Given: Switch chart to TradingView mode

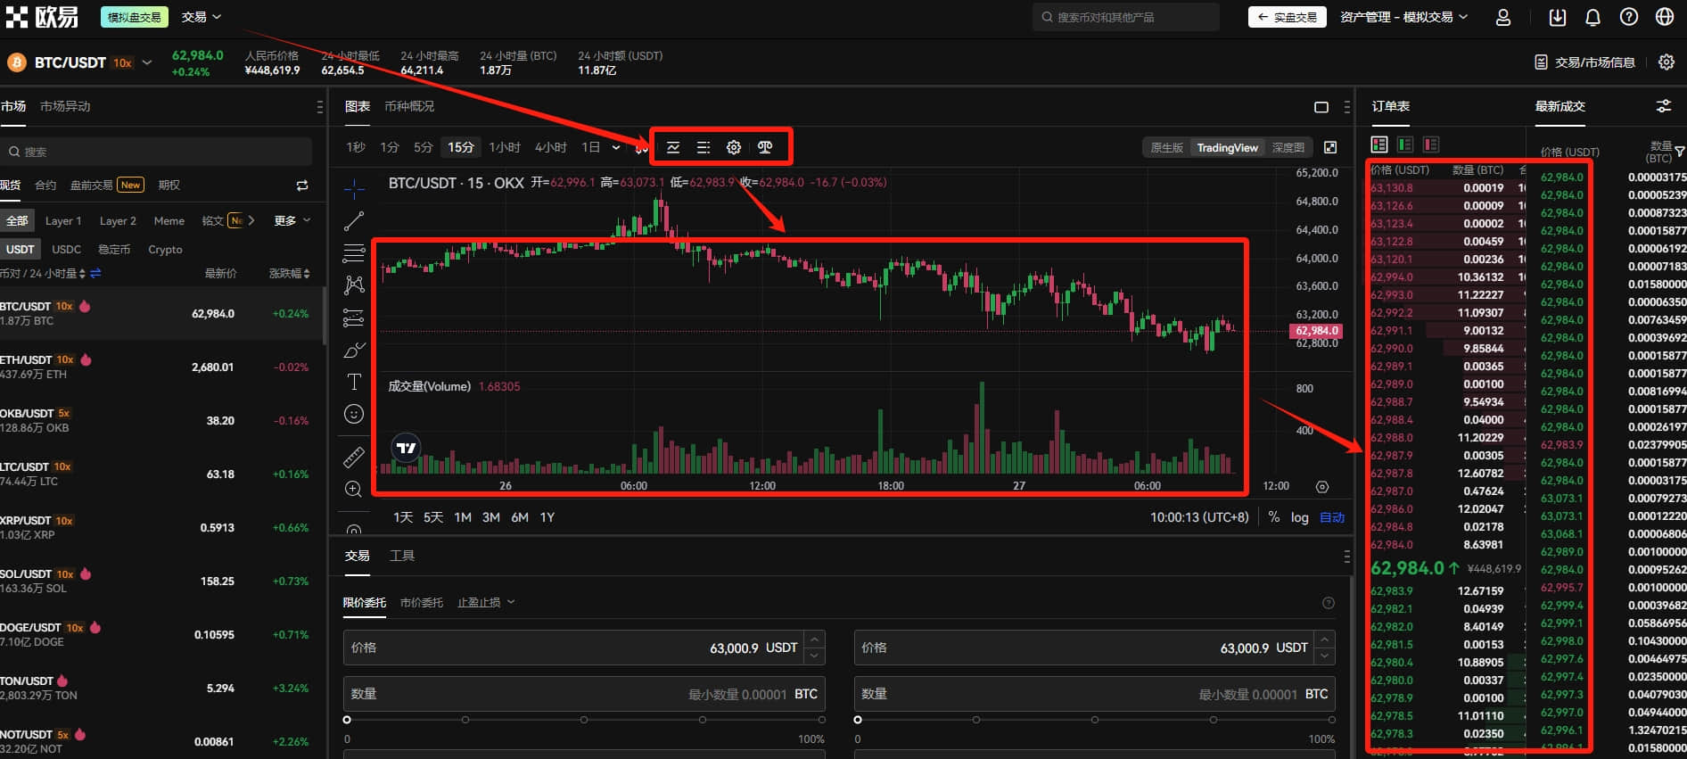Looking at the screenshot, I should pos(1227,148).
